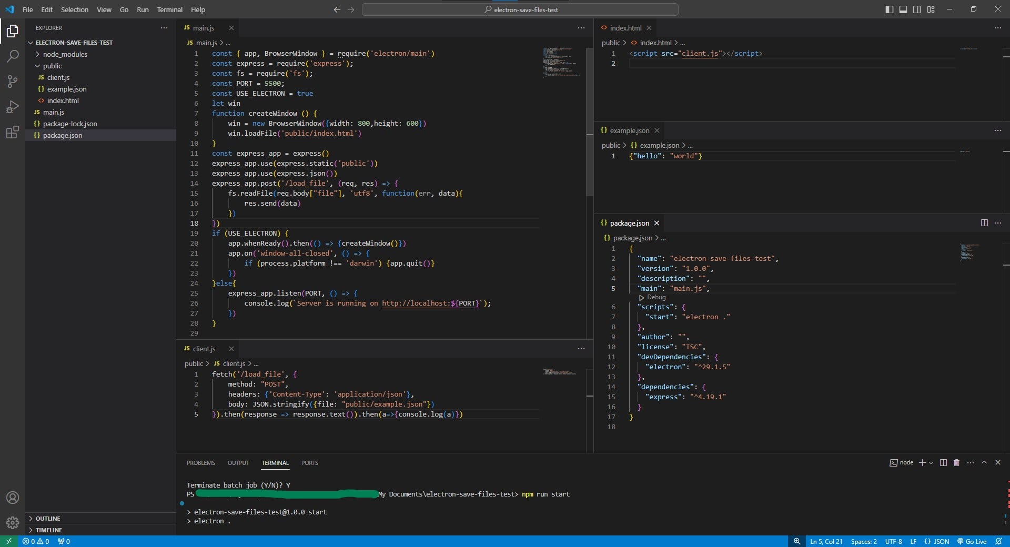The height and width of the screenshot is (547, 1010).
Task: Customize layout from title bar icon
Action: click(931, 9)
